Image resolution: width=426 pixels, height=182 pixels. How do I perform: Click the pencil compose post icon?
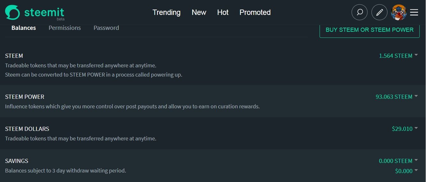(379, 12)
